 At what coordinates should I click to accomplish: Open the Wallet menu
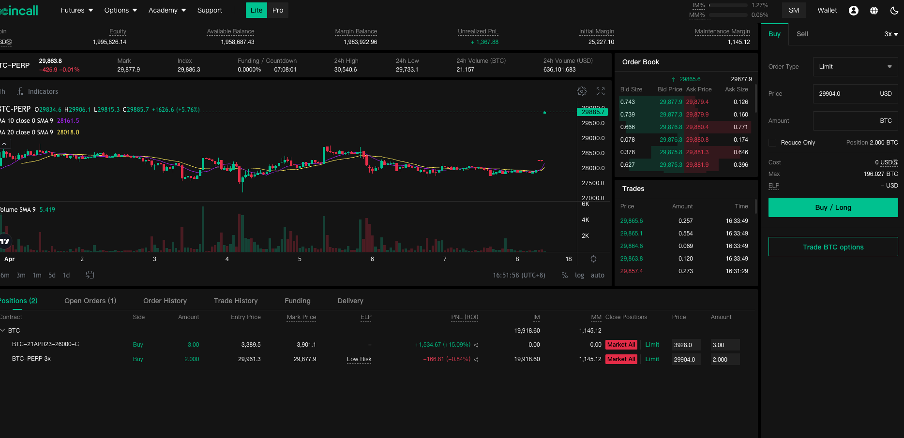[x=827, y=10]
